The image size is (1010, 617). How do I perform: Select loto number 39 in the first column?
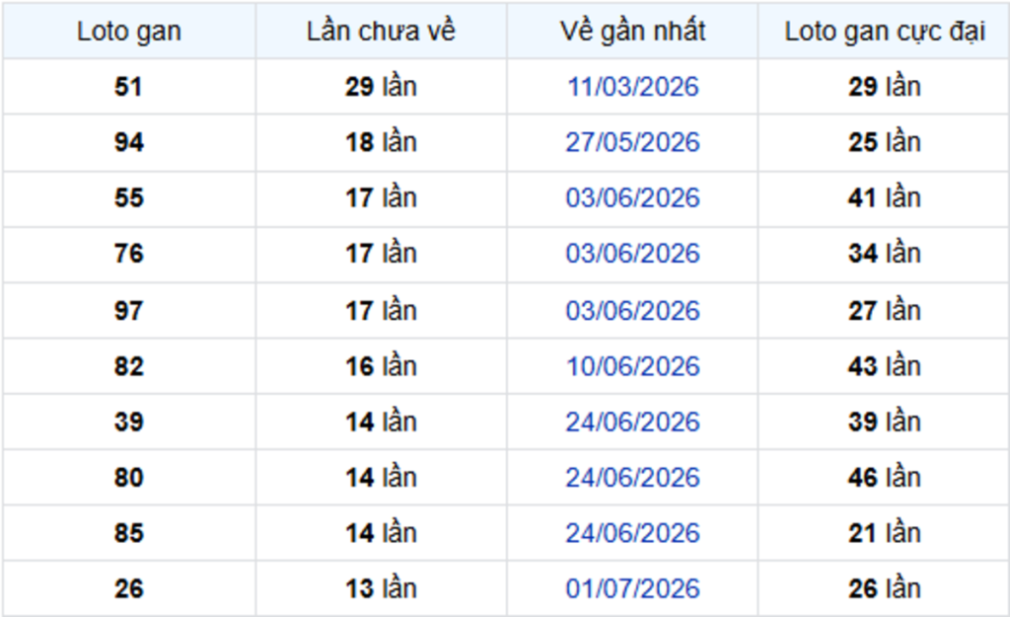point(129,422)
